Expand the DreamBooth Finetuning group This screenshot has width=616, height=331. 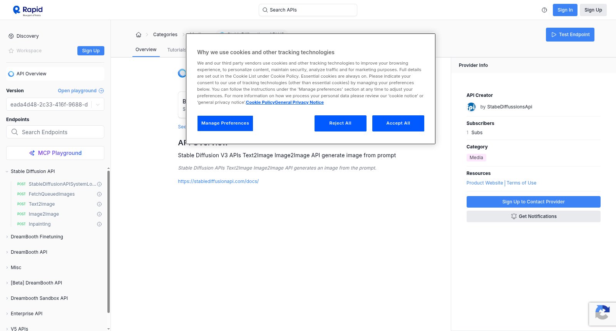tap(7, 237)
